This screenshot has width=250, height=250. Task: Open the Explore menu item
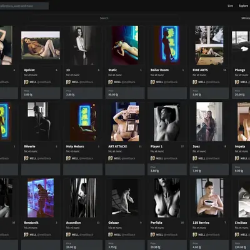click(x=243, y=6)
